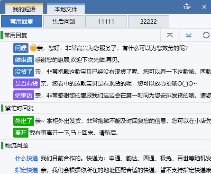211x174 pixels.
Task: Select the 常用回复 category button
Action: (x=21, y=21)
